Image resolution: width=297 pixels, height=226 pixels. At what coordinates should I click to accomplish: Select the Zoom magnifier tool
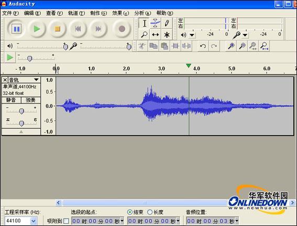[x=145, y=35]
